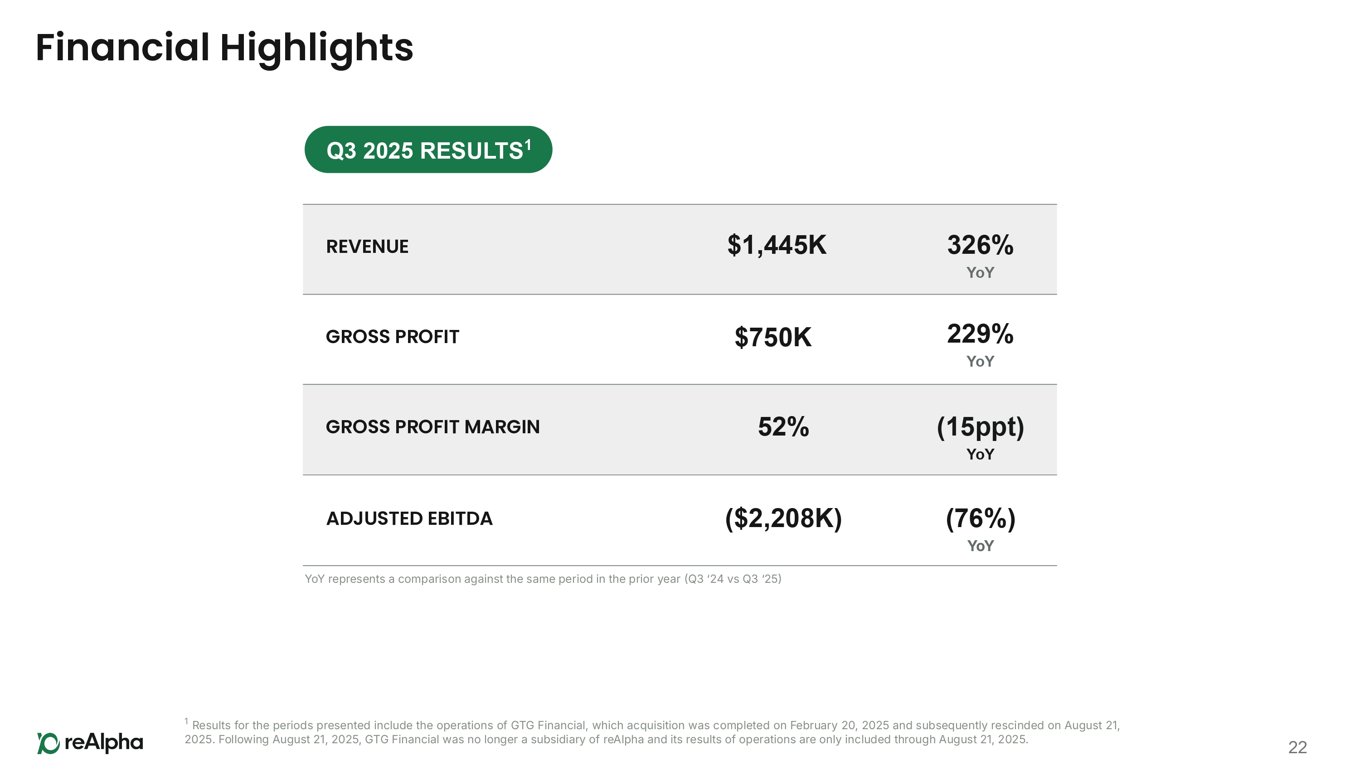Image resolution: width=1360 pixels, height=765 pixels.
Task: Click the REVENUE row label
Action: (367, 247)
